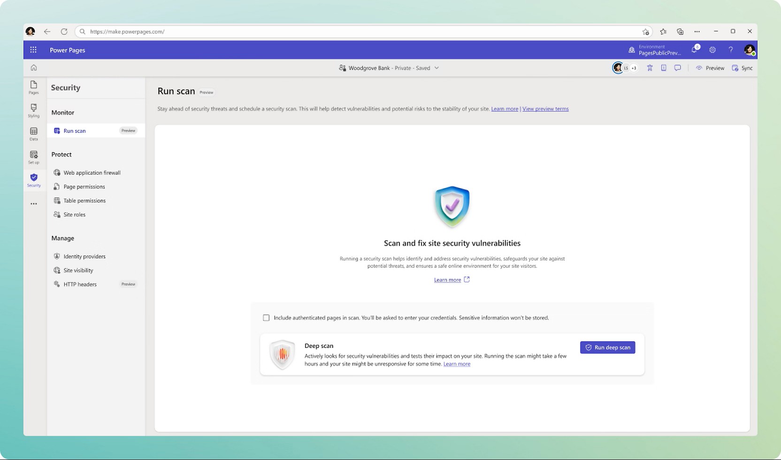Click the Web application firewall item
This screenshot has height=460, width=781.
pyautogui.click(x=92, y=173)
